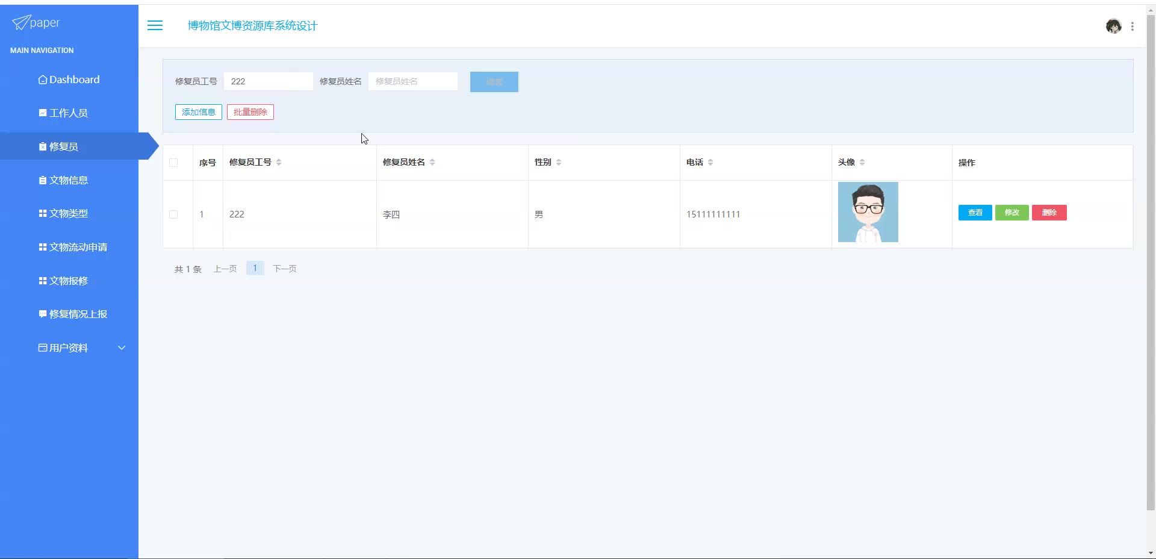Sort by 头像 column arrows
1156x559 pixels.
pyautogui.click(x=862, y=162)
